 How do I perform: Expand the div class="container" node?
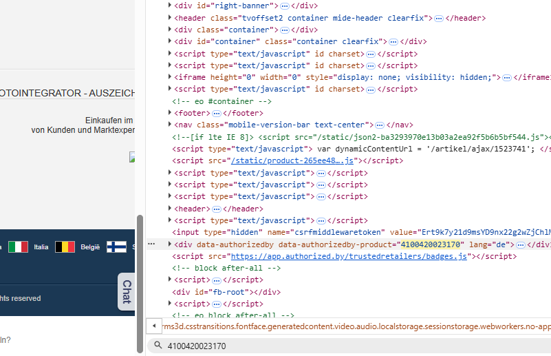170,29
